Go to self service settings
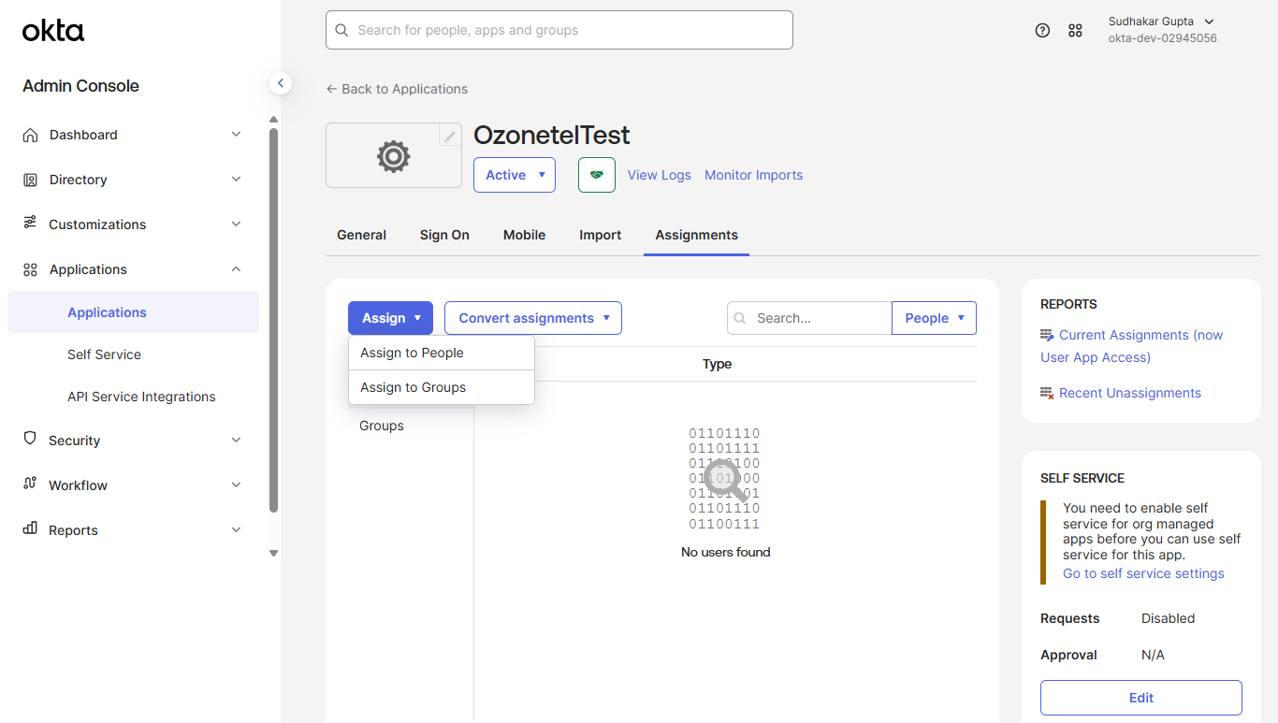Screen dimensions: 1278x723 coord(1143,573)
